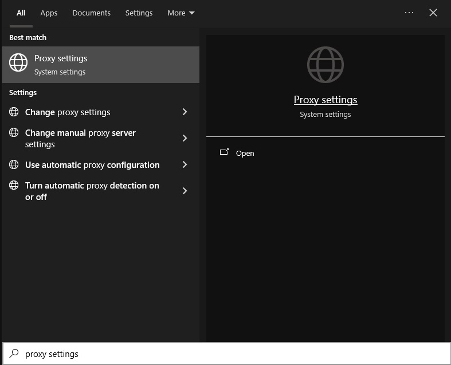Screen dimensions: 451x365
Task: Select Use automatic proxy configuration result
Action: 101,165
